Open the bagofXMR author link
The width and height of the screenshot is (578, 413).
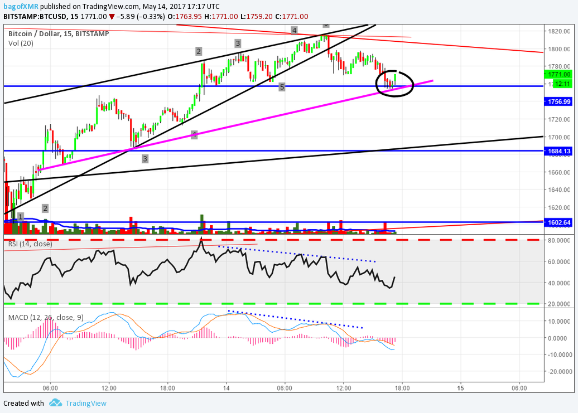[21, 6]
